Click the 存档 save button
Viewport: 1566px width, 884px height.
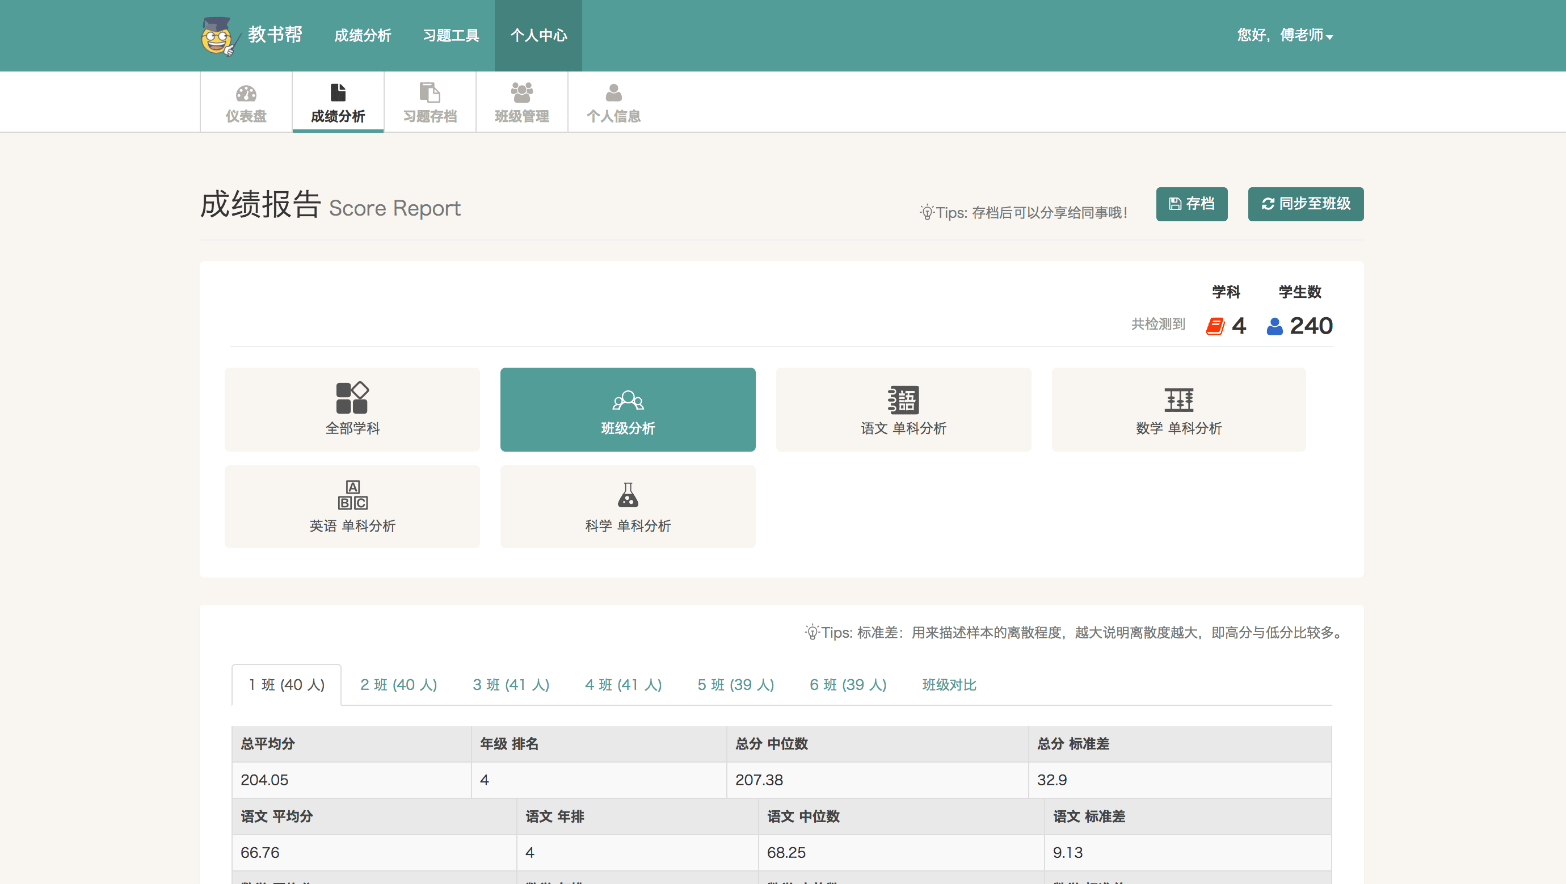[1191, 204]
